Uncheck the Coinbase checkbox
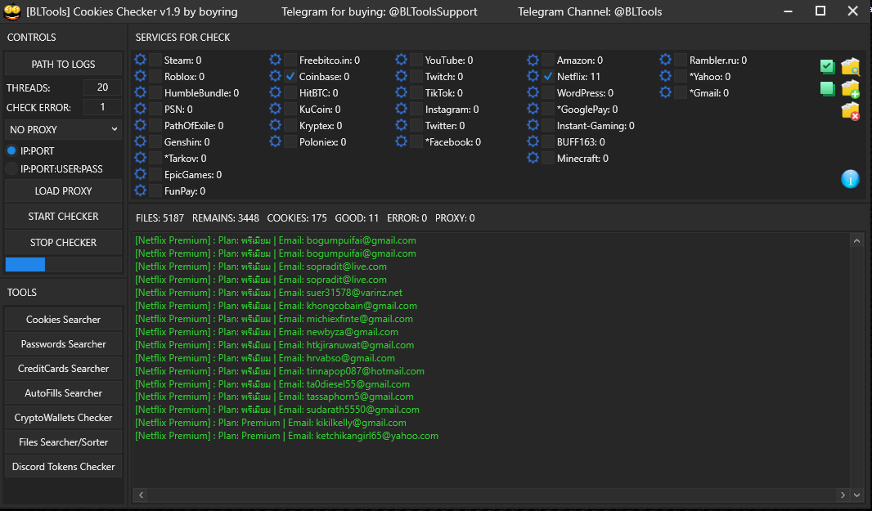This screenshot has width=872, height=511. point(290,76)
